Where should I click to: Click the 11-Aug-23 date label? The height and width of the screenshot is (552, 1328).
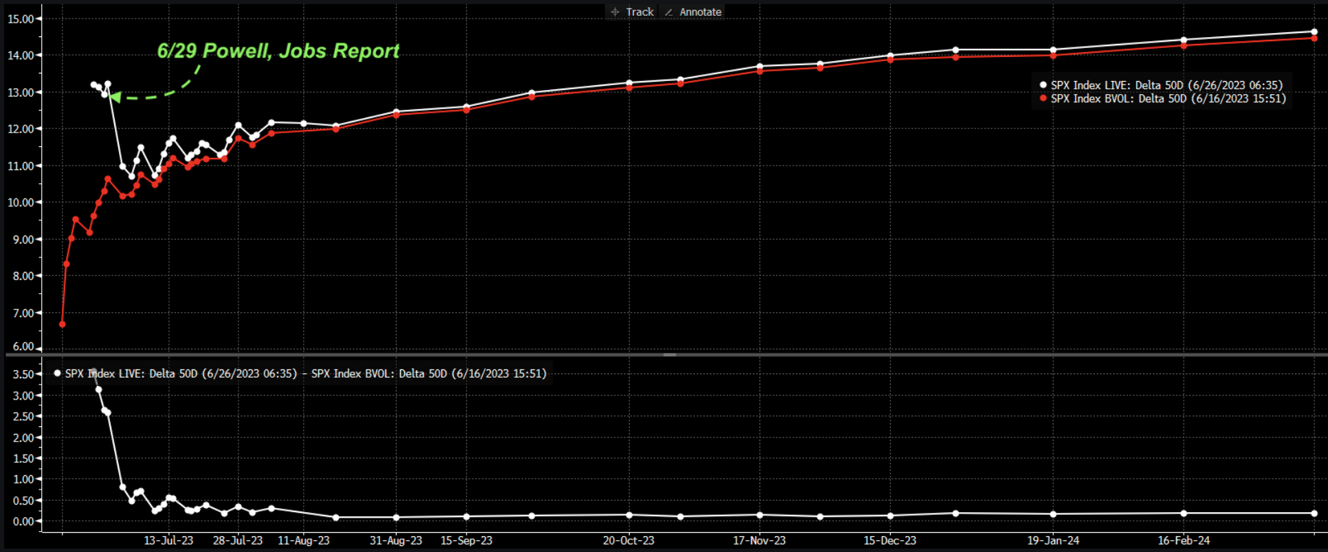click(304, 540)
